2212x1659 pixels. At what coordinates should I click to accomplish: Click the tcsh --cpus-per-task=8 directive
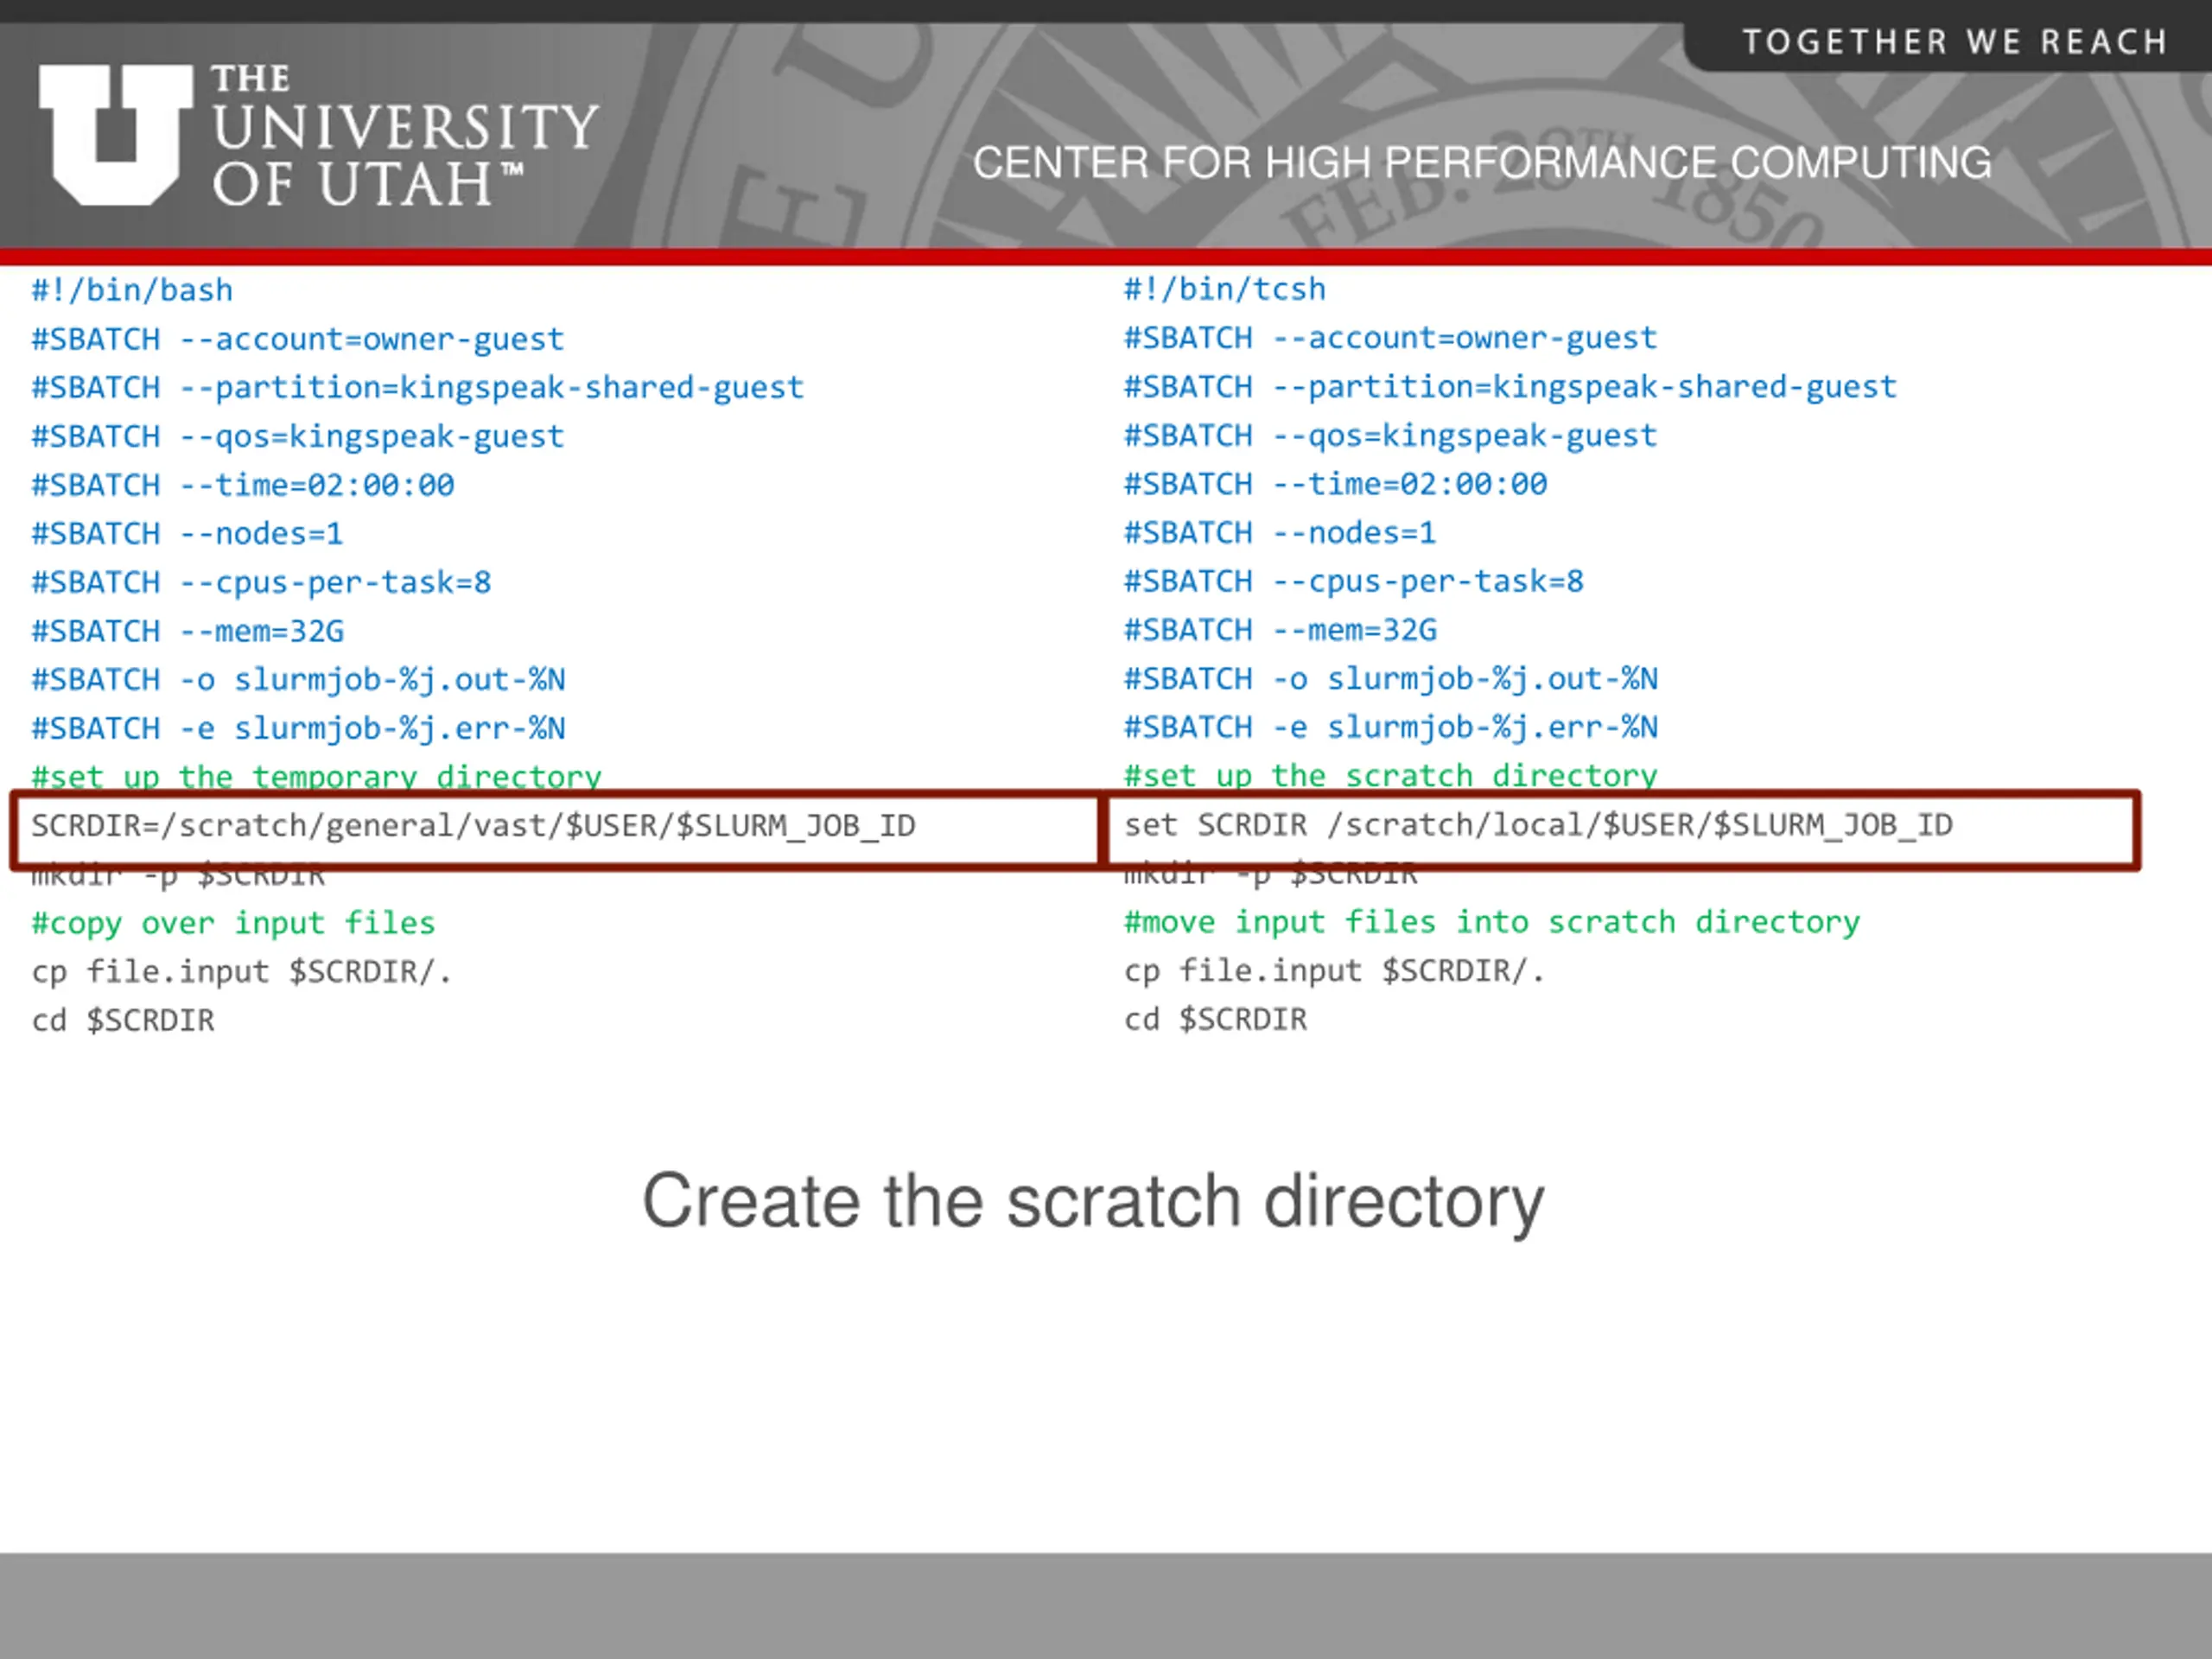[1354, 582]
